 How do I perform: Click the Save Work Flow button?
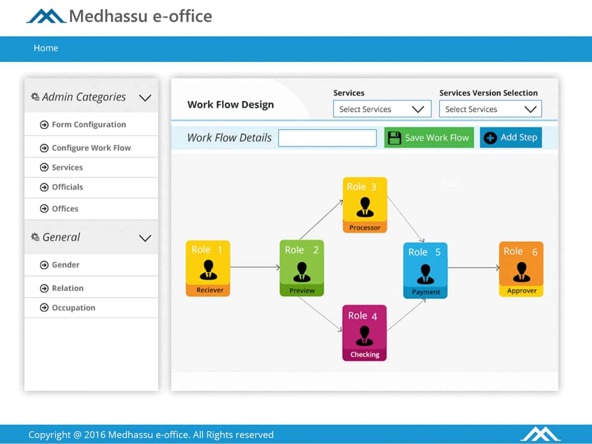point(429,138)
